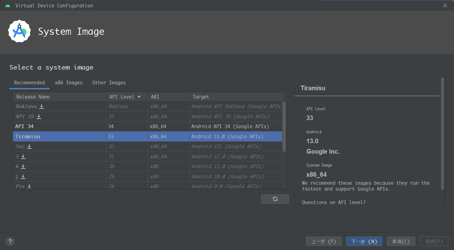454x250 pixels.
Task: Download the S (API 31) system image
Action: [x=23, y=157]
